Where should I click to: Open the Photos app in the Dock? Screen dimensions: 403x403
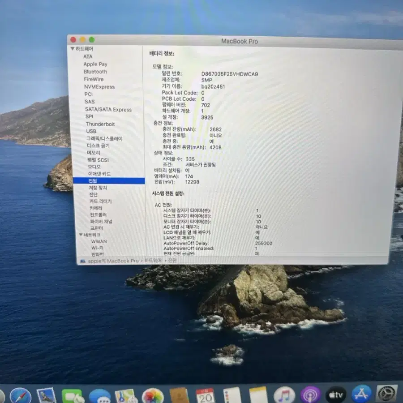click(x=153, y=396)
